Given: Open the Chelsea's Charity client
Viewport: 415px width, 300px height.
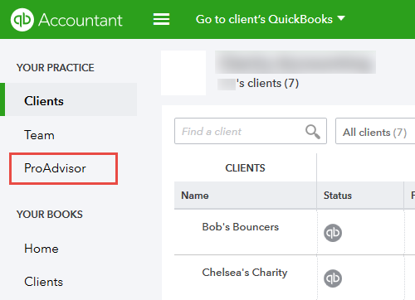Looking at the screenshot, I should point(245,273).
